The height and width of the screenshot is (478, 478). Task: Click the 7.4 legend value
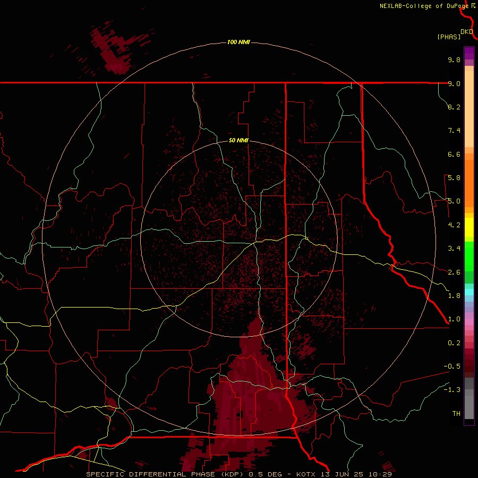tap(454, 131)
